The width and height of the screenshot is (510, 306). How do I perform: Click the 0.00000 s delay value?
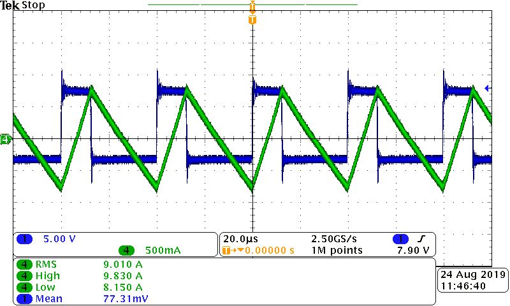(270, 250)
